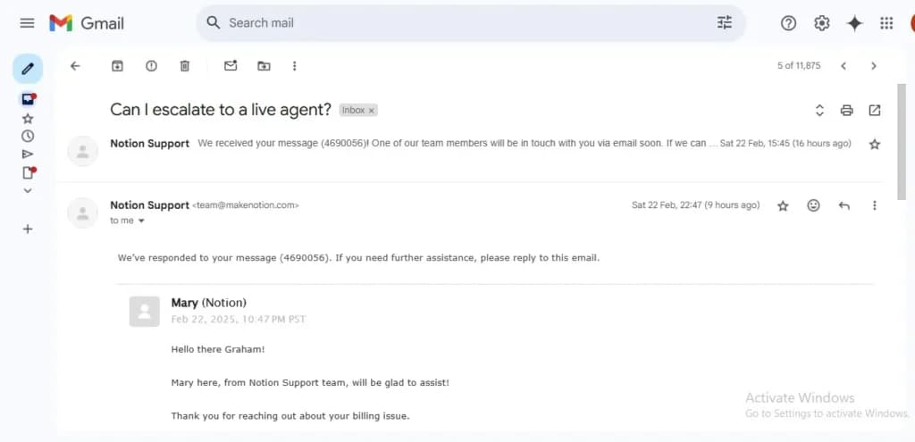This screenshot has height=442, width=915.
Task: Open the Google apps grid
Action: click(886, 23)
